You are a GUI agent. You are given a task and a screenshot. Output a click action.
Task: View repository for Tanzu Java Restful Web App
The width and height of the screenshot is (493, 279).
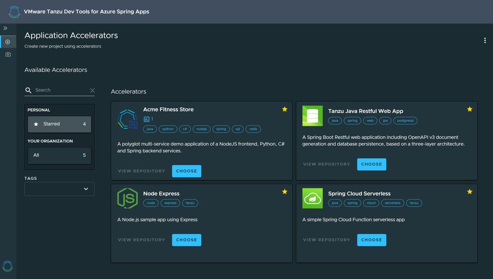[x=326, y=164]
